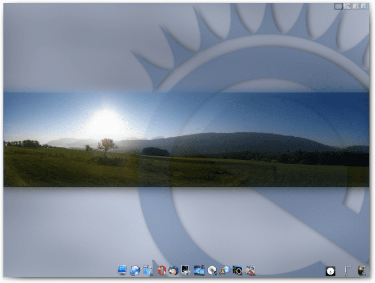The height and width of the screenshot is (283, 375).
Task: Click the bright sun in the panorama wallpaper
Action: pyautogui.click(x=105, y=120)
